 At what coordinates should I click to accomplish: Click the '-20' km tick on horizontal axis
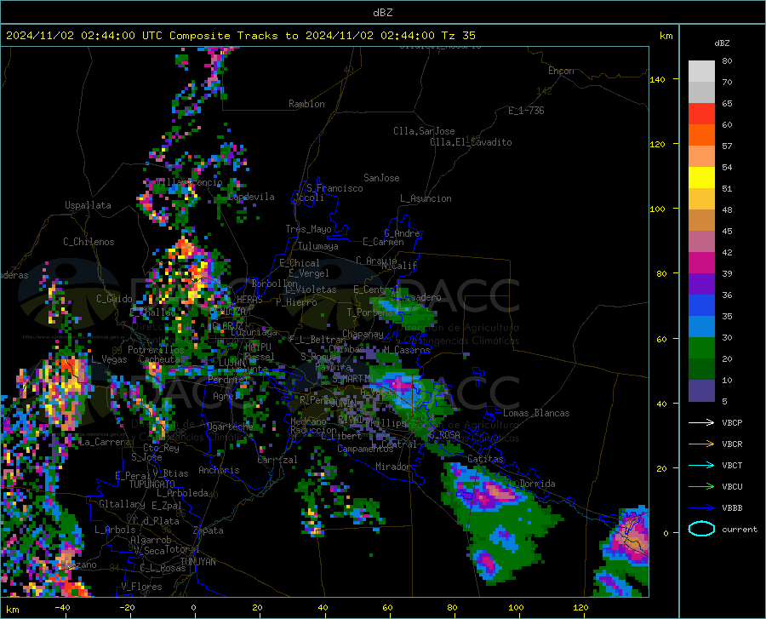pyautogui.click(x=127, y=607)
